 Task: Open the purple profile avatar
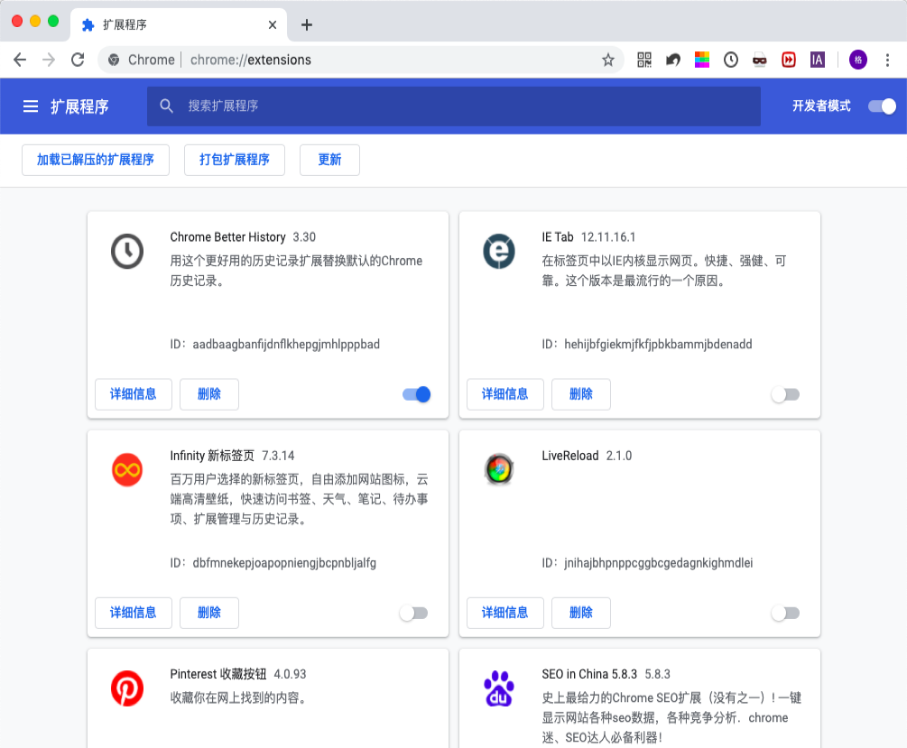click(x=858, y=60)
